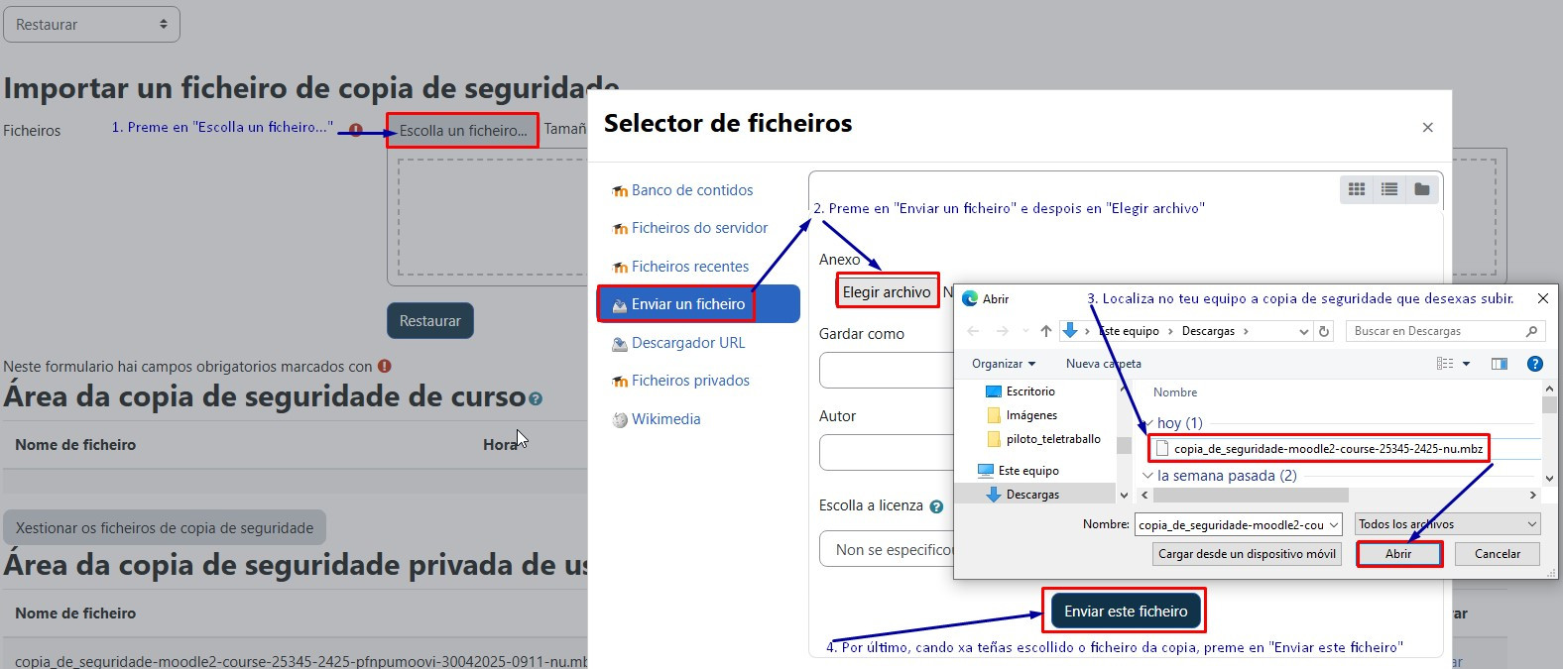Click the required-field icon next to Ficheiros

[356, 130]
